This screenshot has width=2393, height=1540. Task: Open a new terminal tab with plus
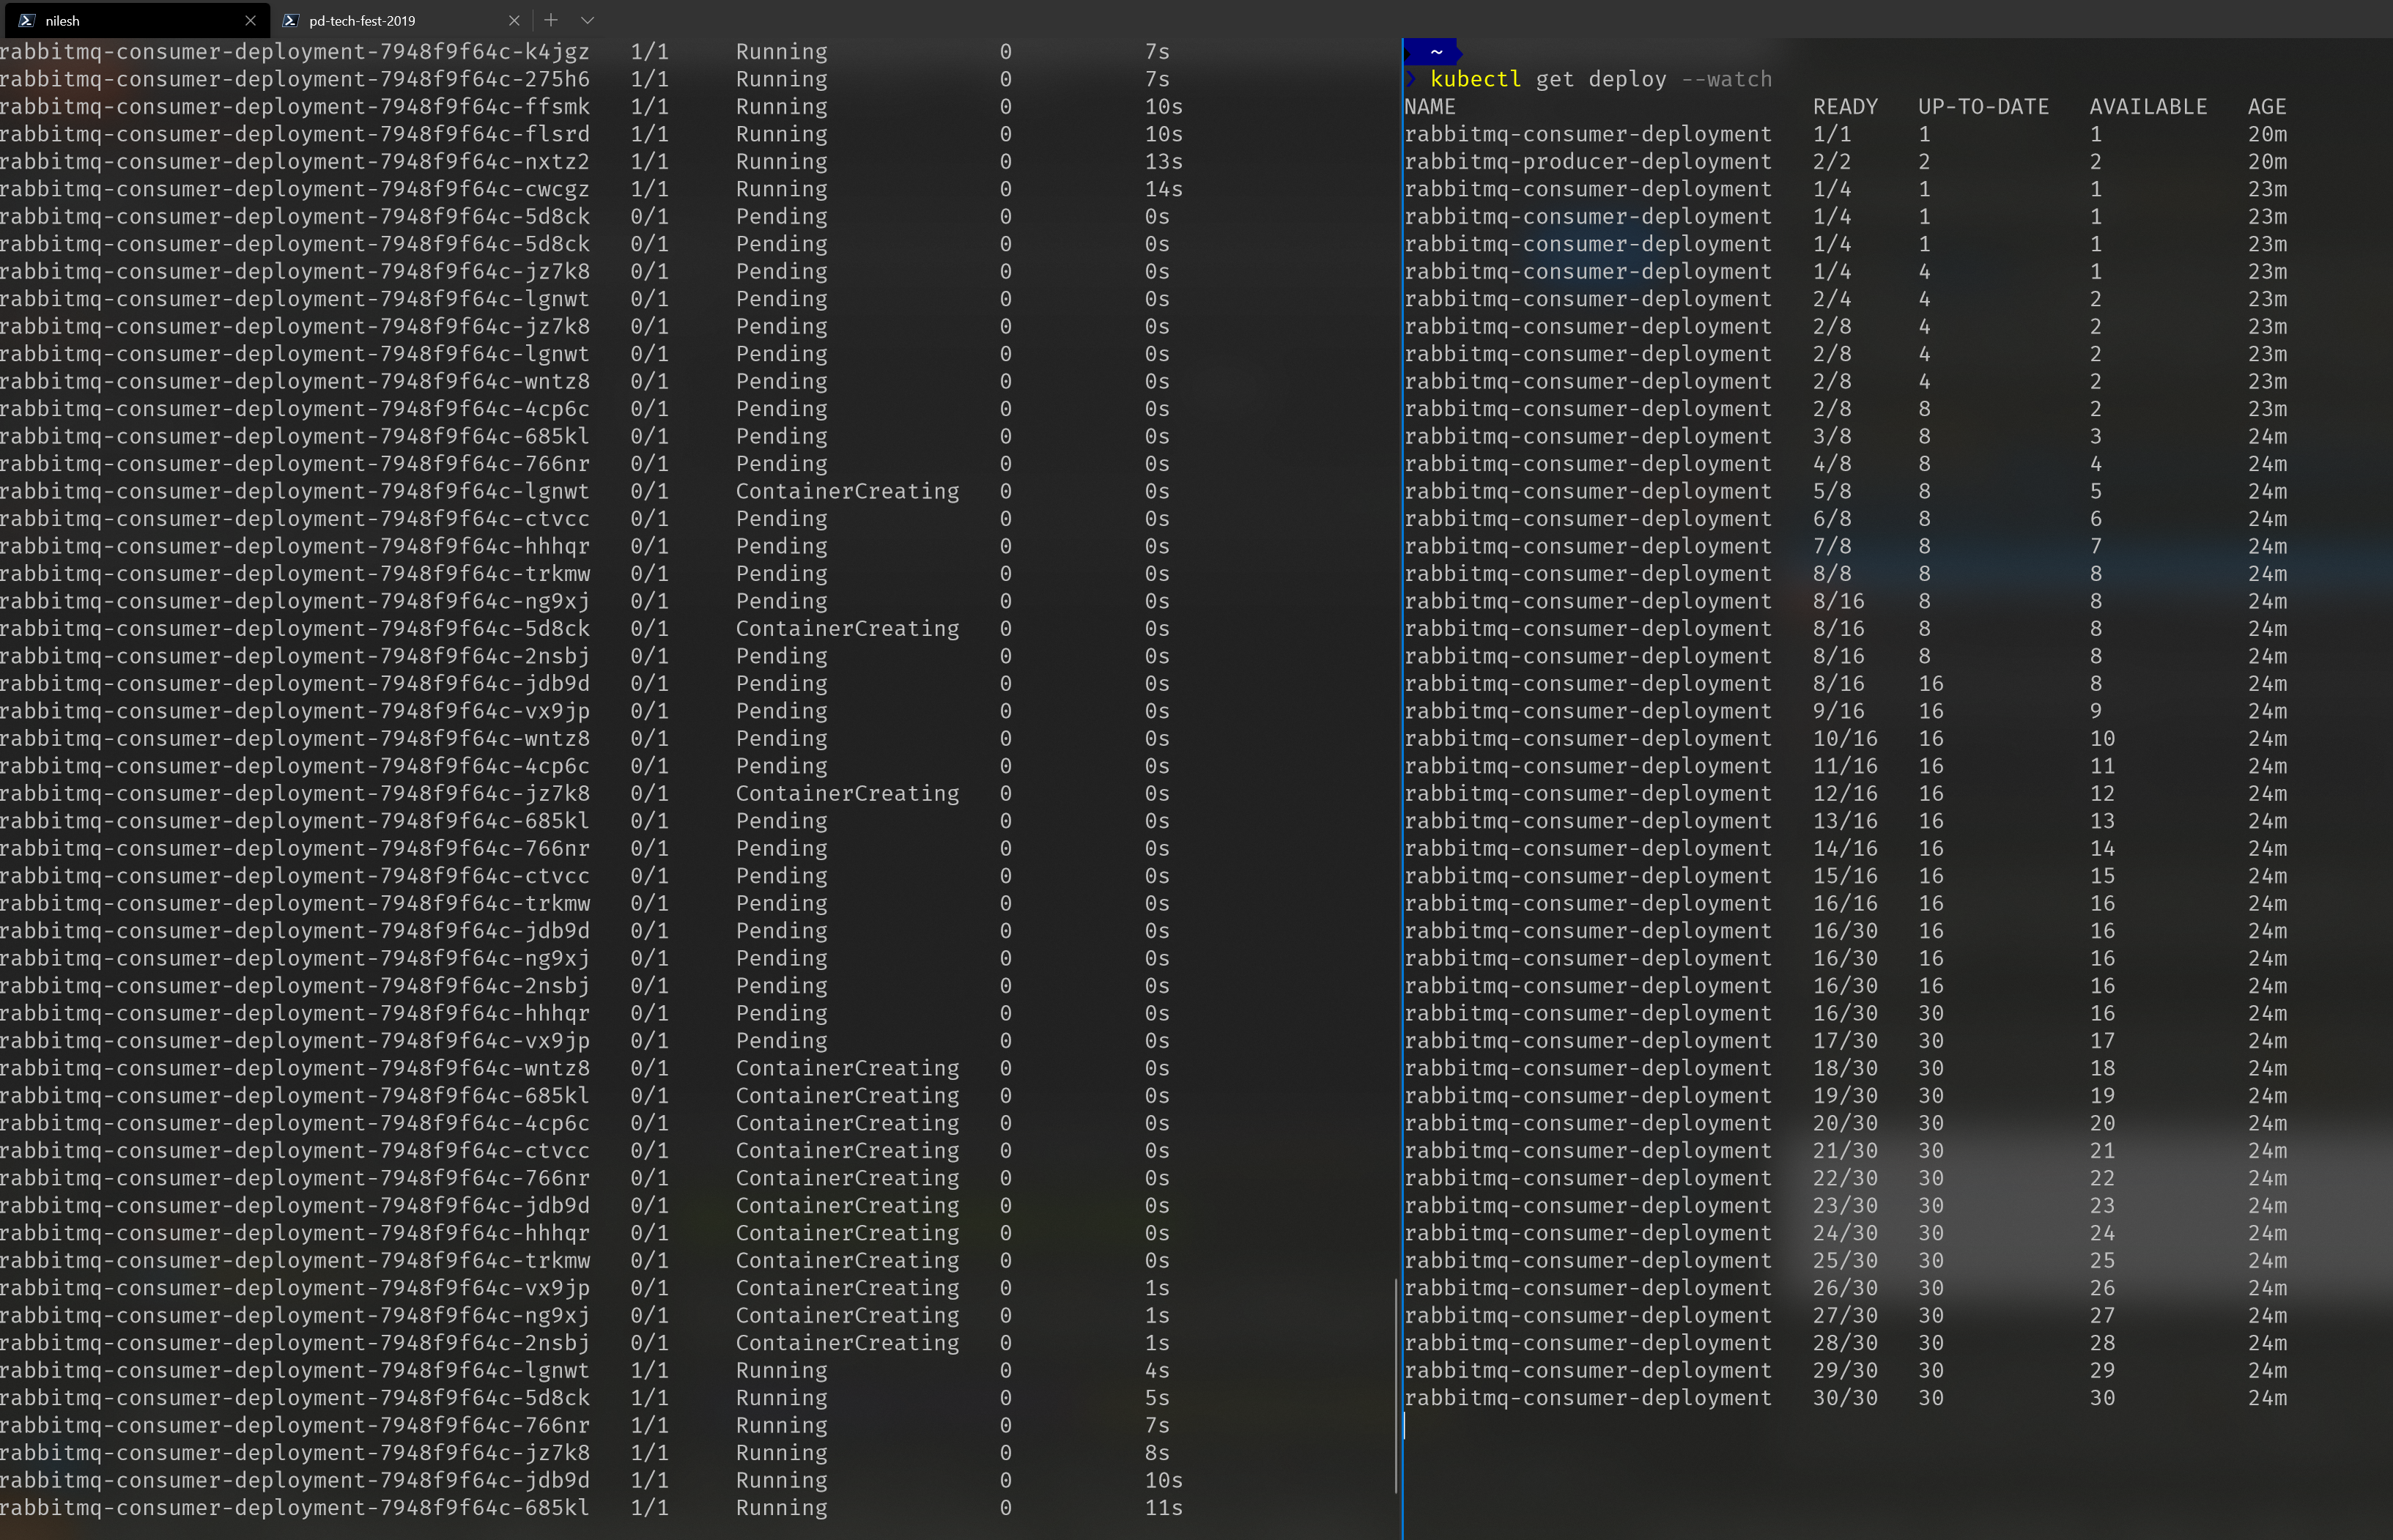pyautogui.click(x=550, y=20)
